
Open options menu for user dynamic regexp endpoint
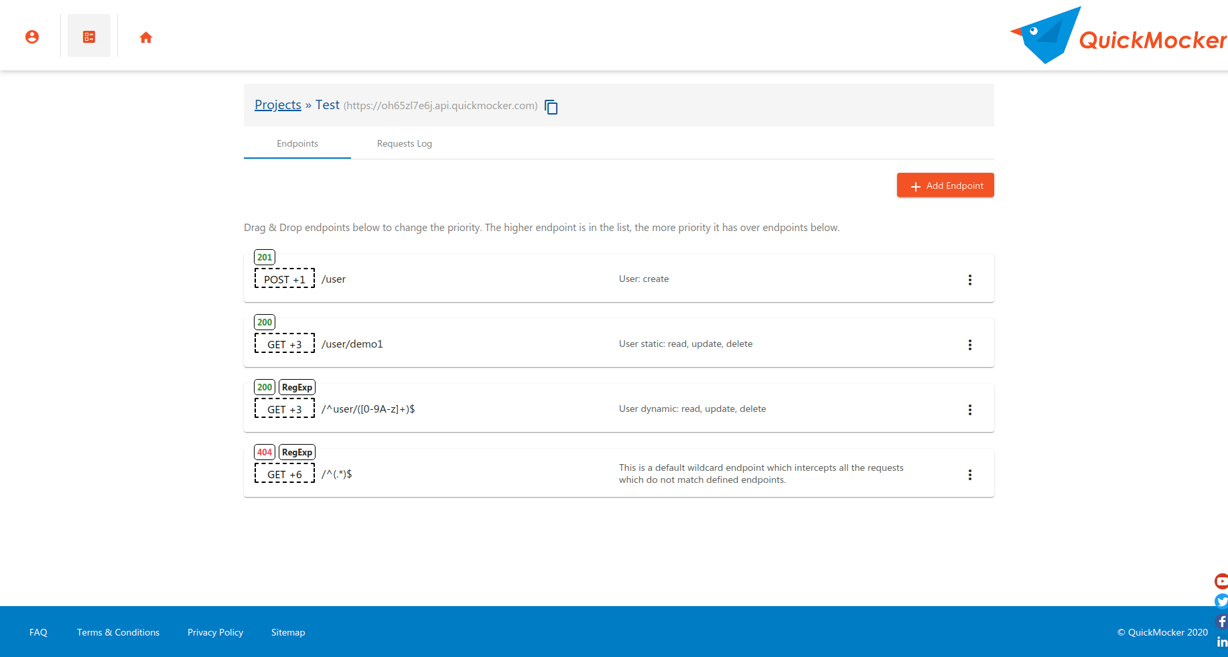tap(969, 410)
